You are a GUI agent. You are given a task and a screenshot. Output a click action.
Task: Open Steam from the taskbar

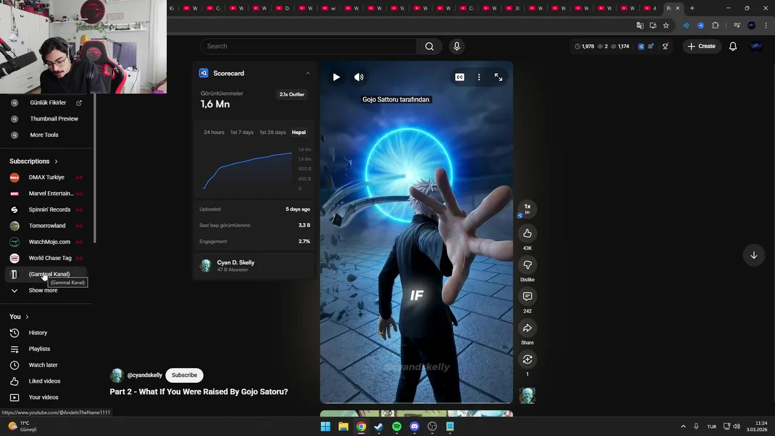coord(378,426)
